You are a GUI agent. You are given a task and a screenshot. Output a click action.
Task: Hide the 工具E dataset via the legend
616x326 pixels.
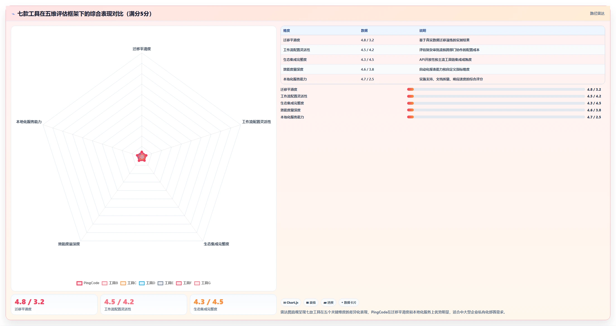[x=165, y=283]
